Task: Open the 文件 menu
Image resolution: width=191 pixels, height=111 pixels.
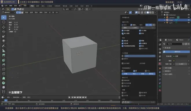Action: point(6,6)
